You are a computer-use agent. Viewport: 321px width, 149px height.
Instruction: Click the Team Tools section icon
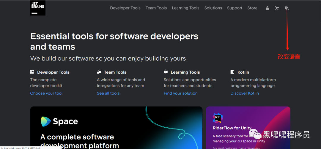[x=99, y=72]
